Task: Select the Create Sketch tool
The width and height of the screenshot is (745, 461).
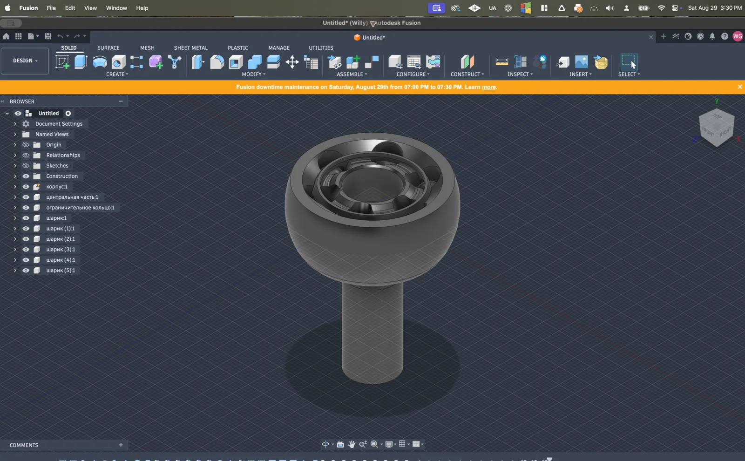Action: coord(62,62)
